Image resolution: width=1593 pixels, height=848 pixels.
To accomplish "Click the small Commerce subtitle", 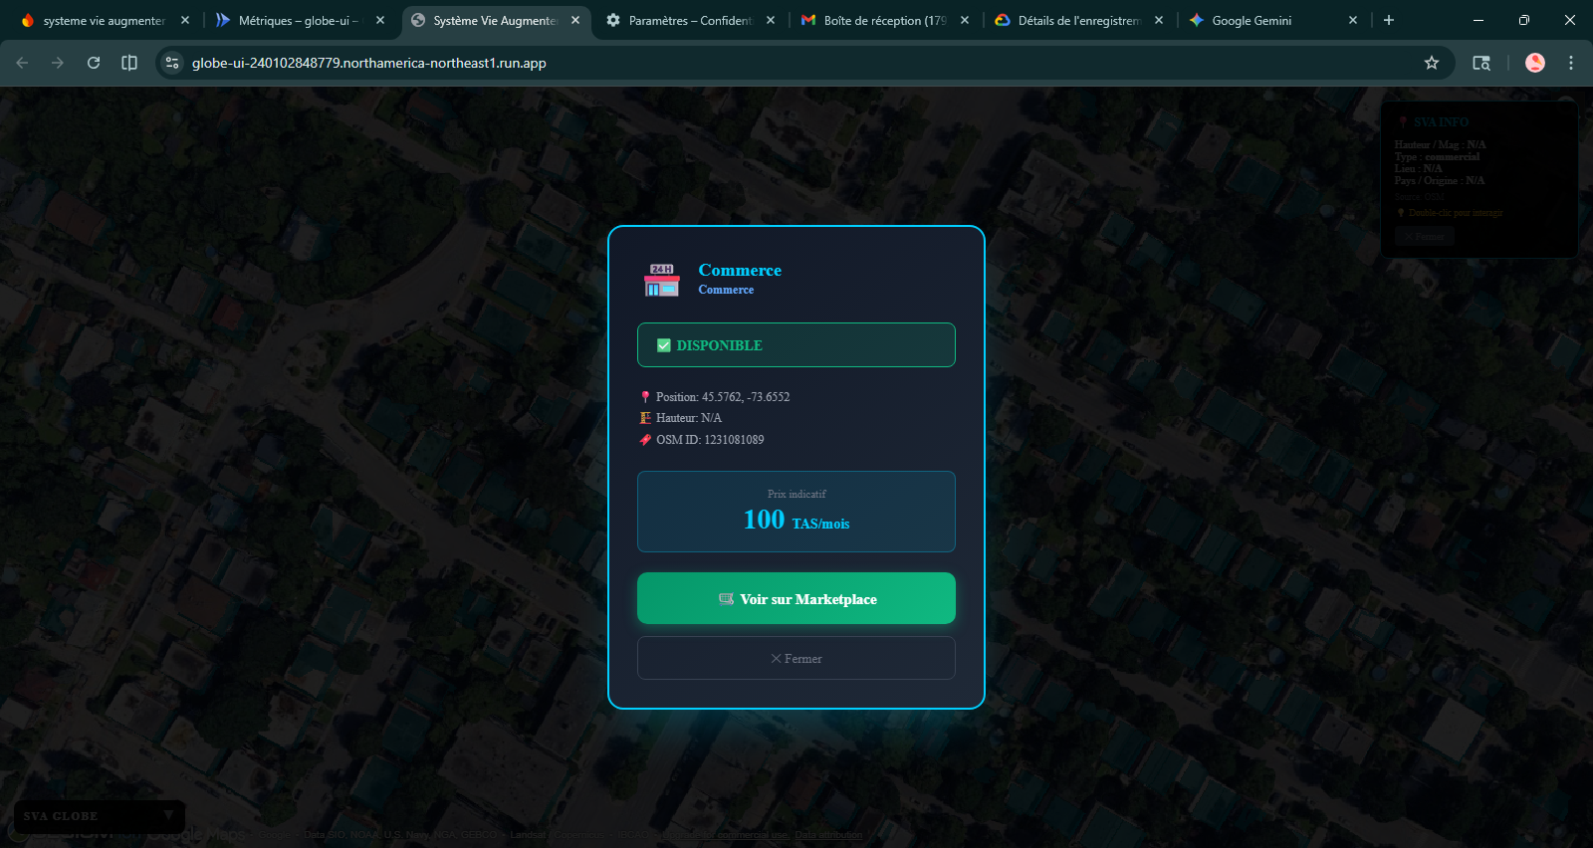I will pyautogui.click(x=726, y=290).
